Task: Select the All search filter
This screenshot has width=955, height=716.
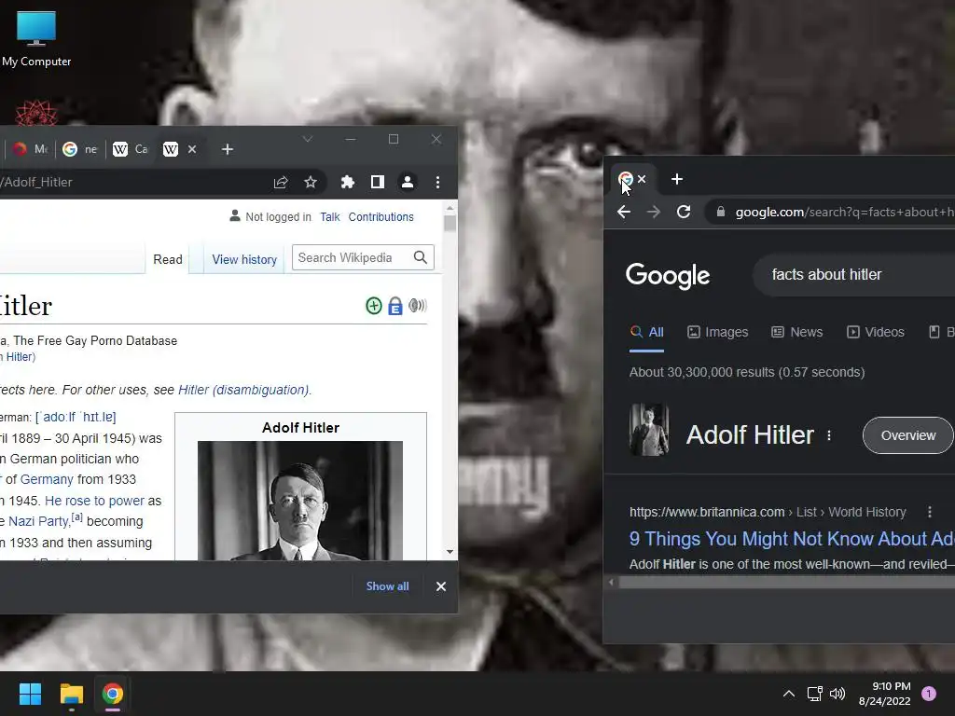Action: pos(647,332)
